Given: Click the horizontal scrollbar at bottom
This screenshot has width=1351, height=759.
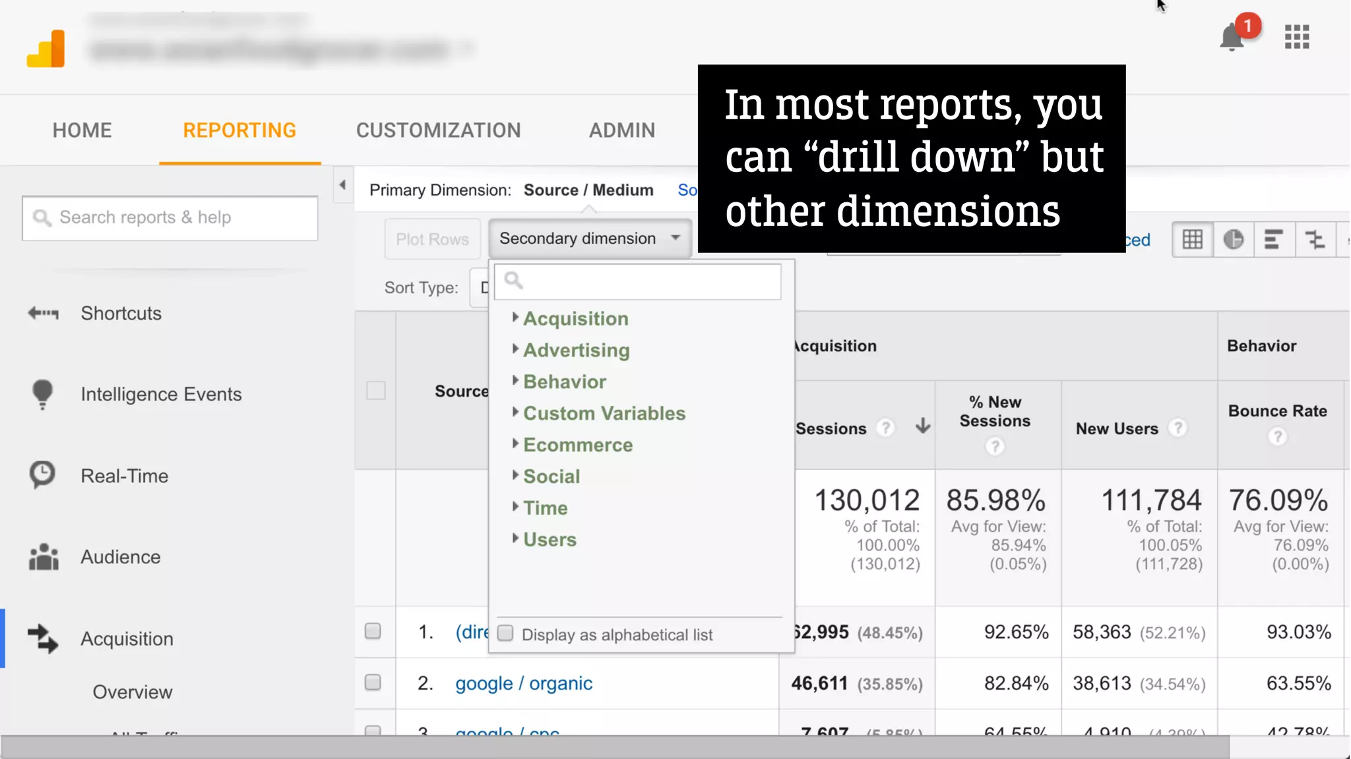Looking at the screenshot, I should coord(615,747).
